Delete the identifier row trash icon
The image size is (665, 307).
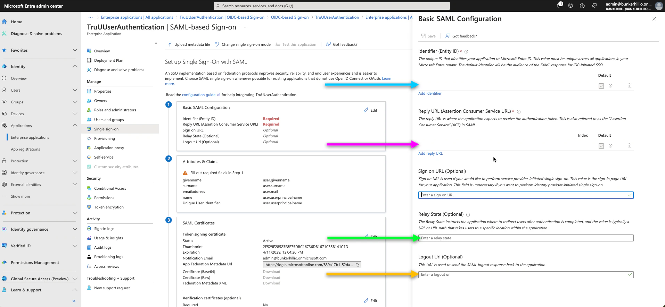[629, 86]
